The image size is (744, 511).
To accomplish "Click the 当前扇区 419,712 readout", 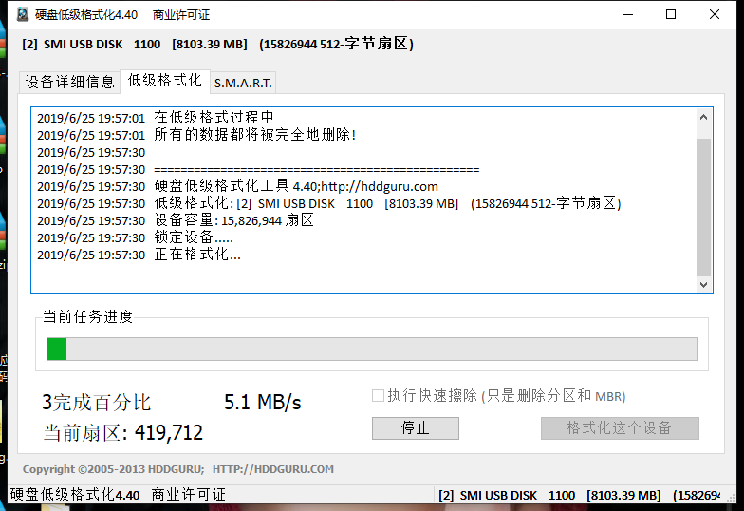I will [x=123, y=433].
